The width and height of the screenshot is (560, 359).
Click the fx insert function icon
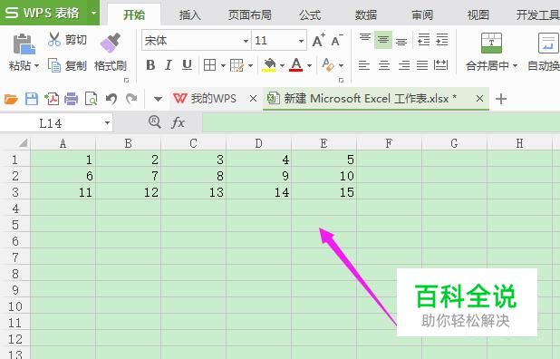[x=178, y=123]
